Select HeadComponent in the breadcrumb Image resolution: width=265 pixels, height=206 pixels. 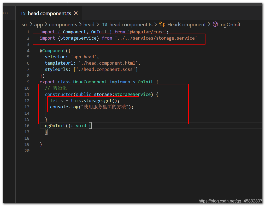click(186, 25)
